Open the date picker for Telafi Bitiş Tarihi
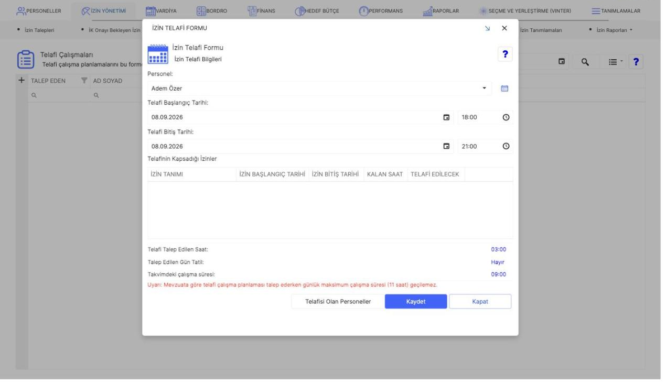The width and height of the screenshot is (666, 385). click(447, 147)
